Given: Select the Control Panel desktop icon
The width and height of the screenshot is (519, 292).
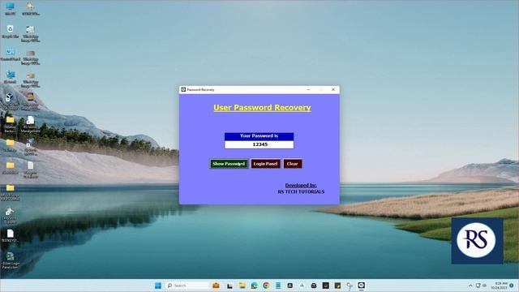Looking at the screenshot, I should tap(11, 54).
